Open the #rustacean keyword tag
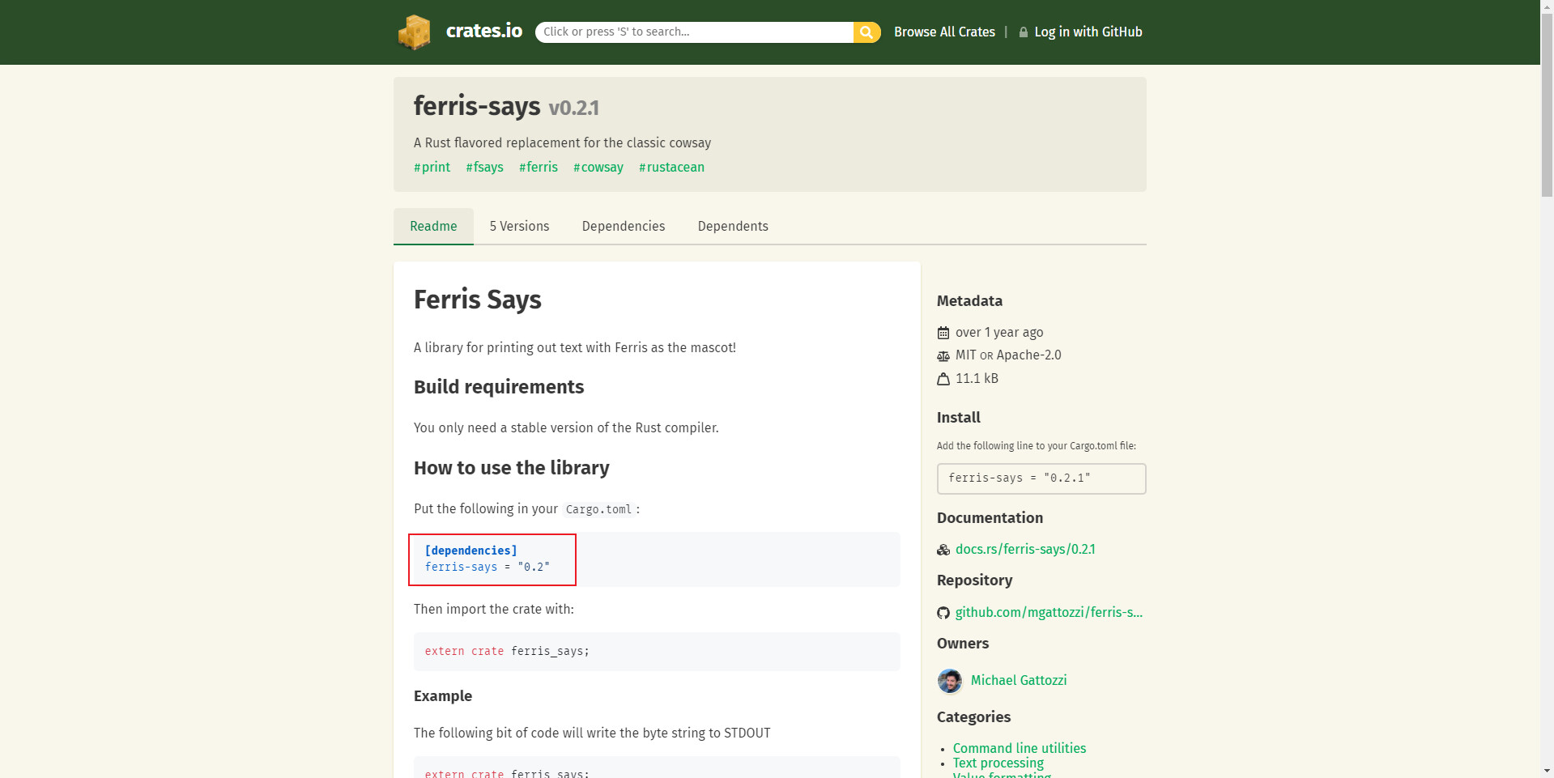Screen dimensions: 1554x778 click(x=671, y=168)
